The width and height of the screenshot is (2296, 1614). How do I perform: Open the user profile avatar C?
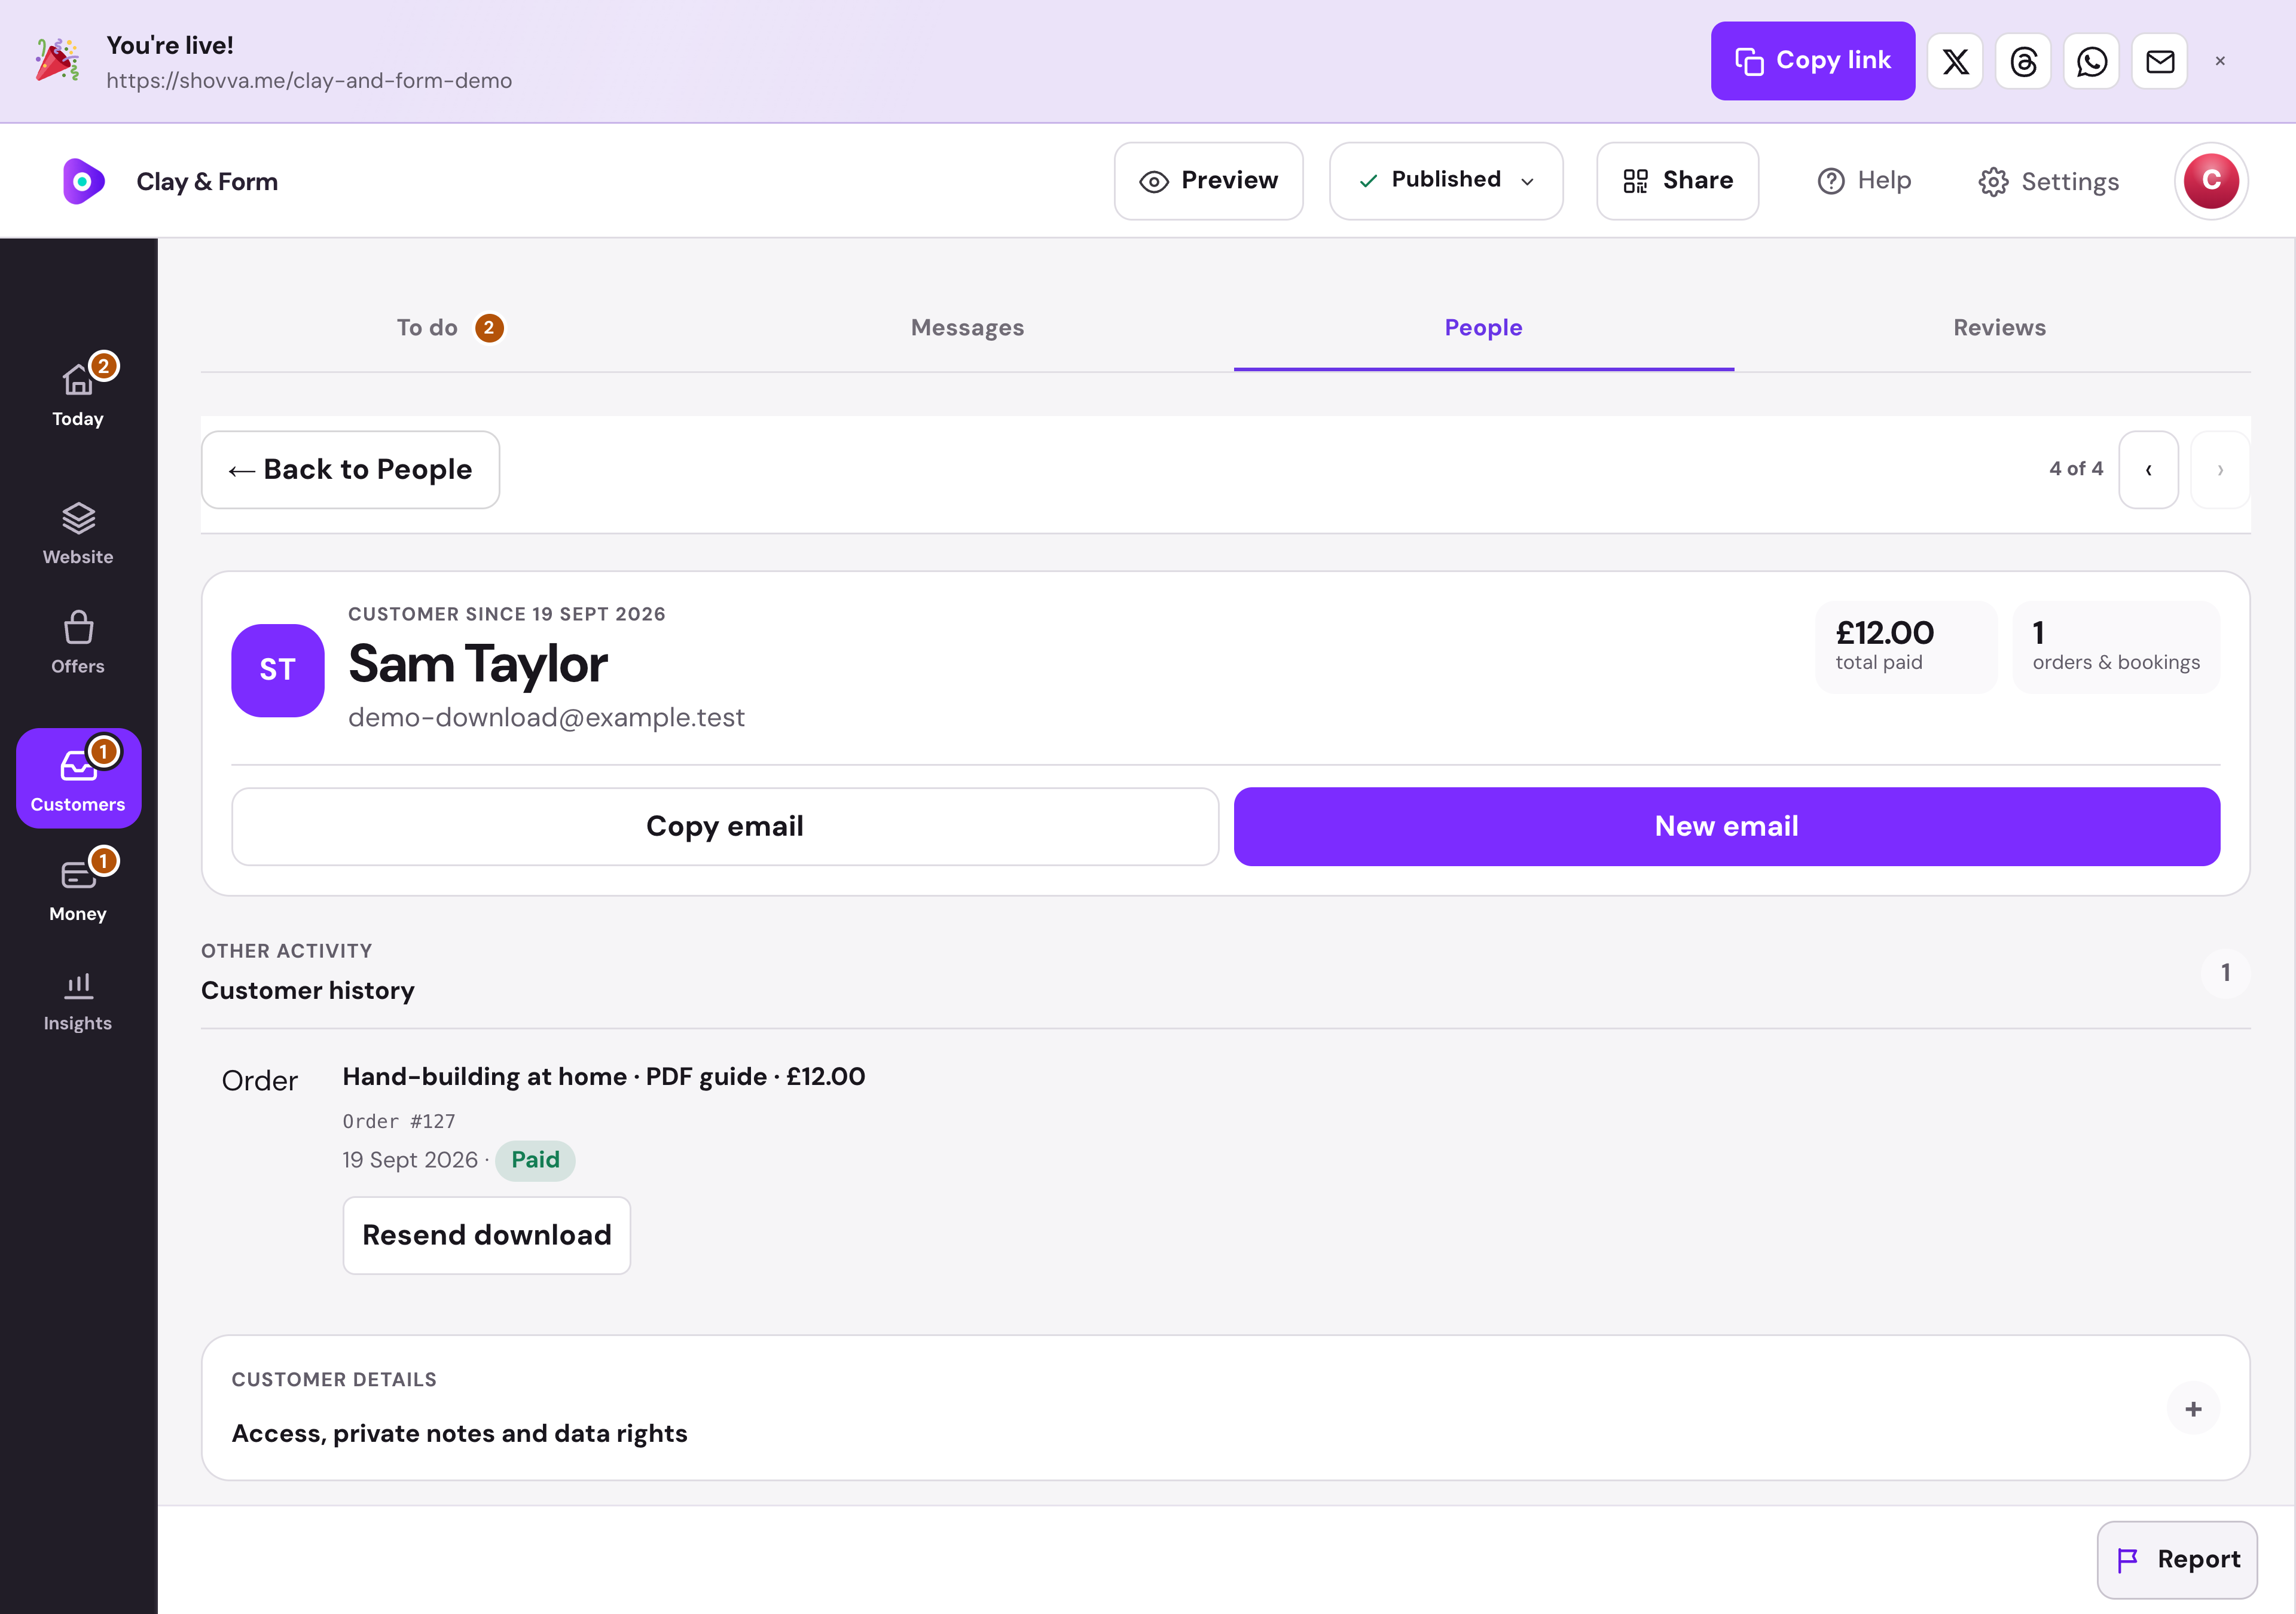[x=2211, y=181]
